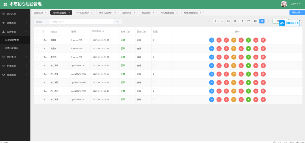Click the red lock icon for zp15117169936
Image resolution: width=305 pixels, height=143 pixels.
tap(241, 82)
